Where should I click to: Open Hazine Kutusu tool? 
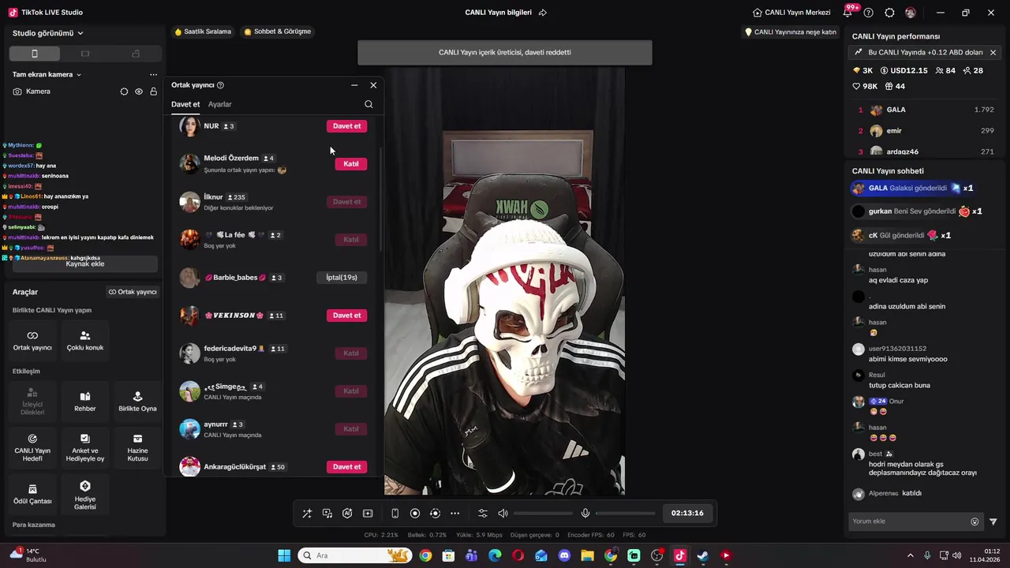(x=137, y=448)
